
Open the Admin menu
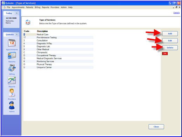(63, 7)
